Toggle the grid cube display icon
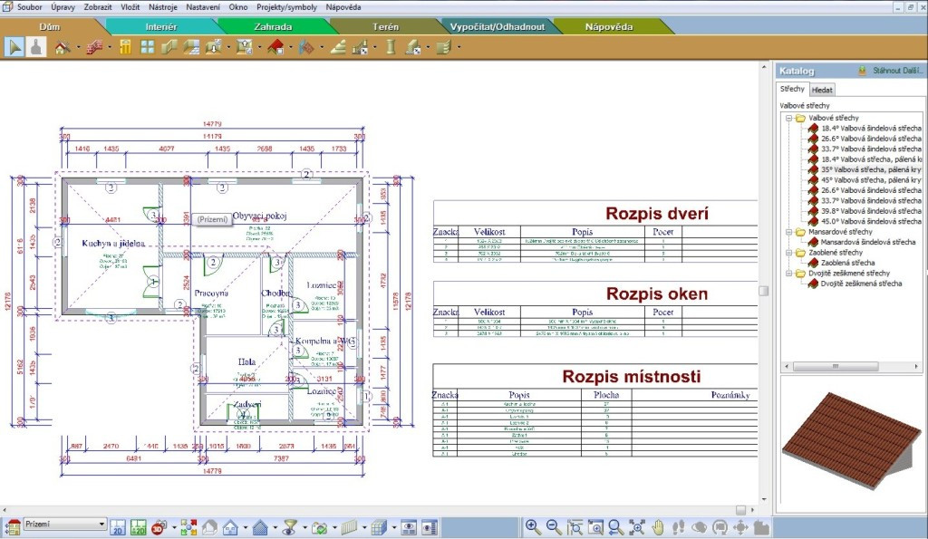 (x=379, y=527)
